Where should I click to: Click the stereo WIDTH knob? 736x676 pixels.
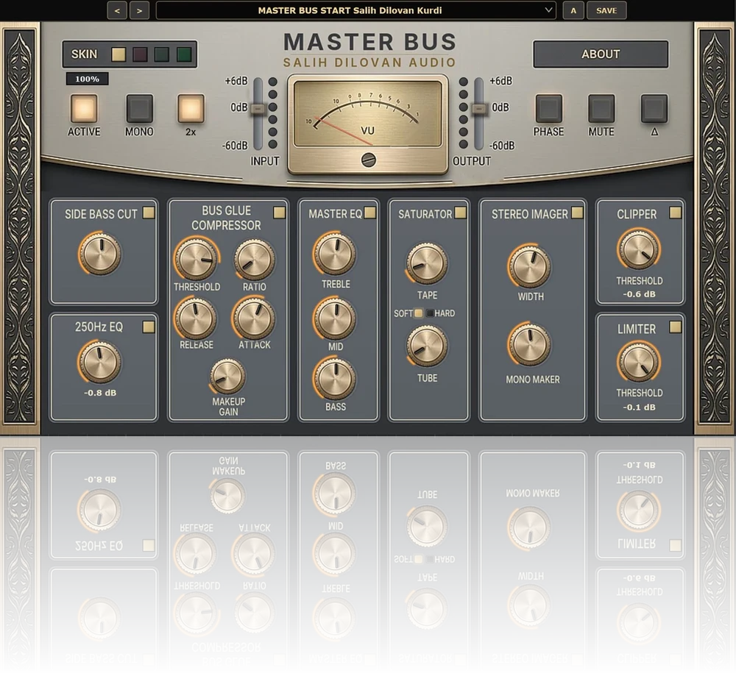click(529, 266)
